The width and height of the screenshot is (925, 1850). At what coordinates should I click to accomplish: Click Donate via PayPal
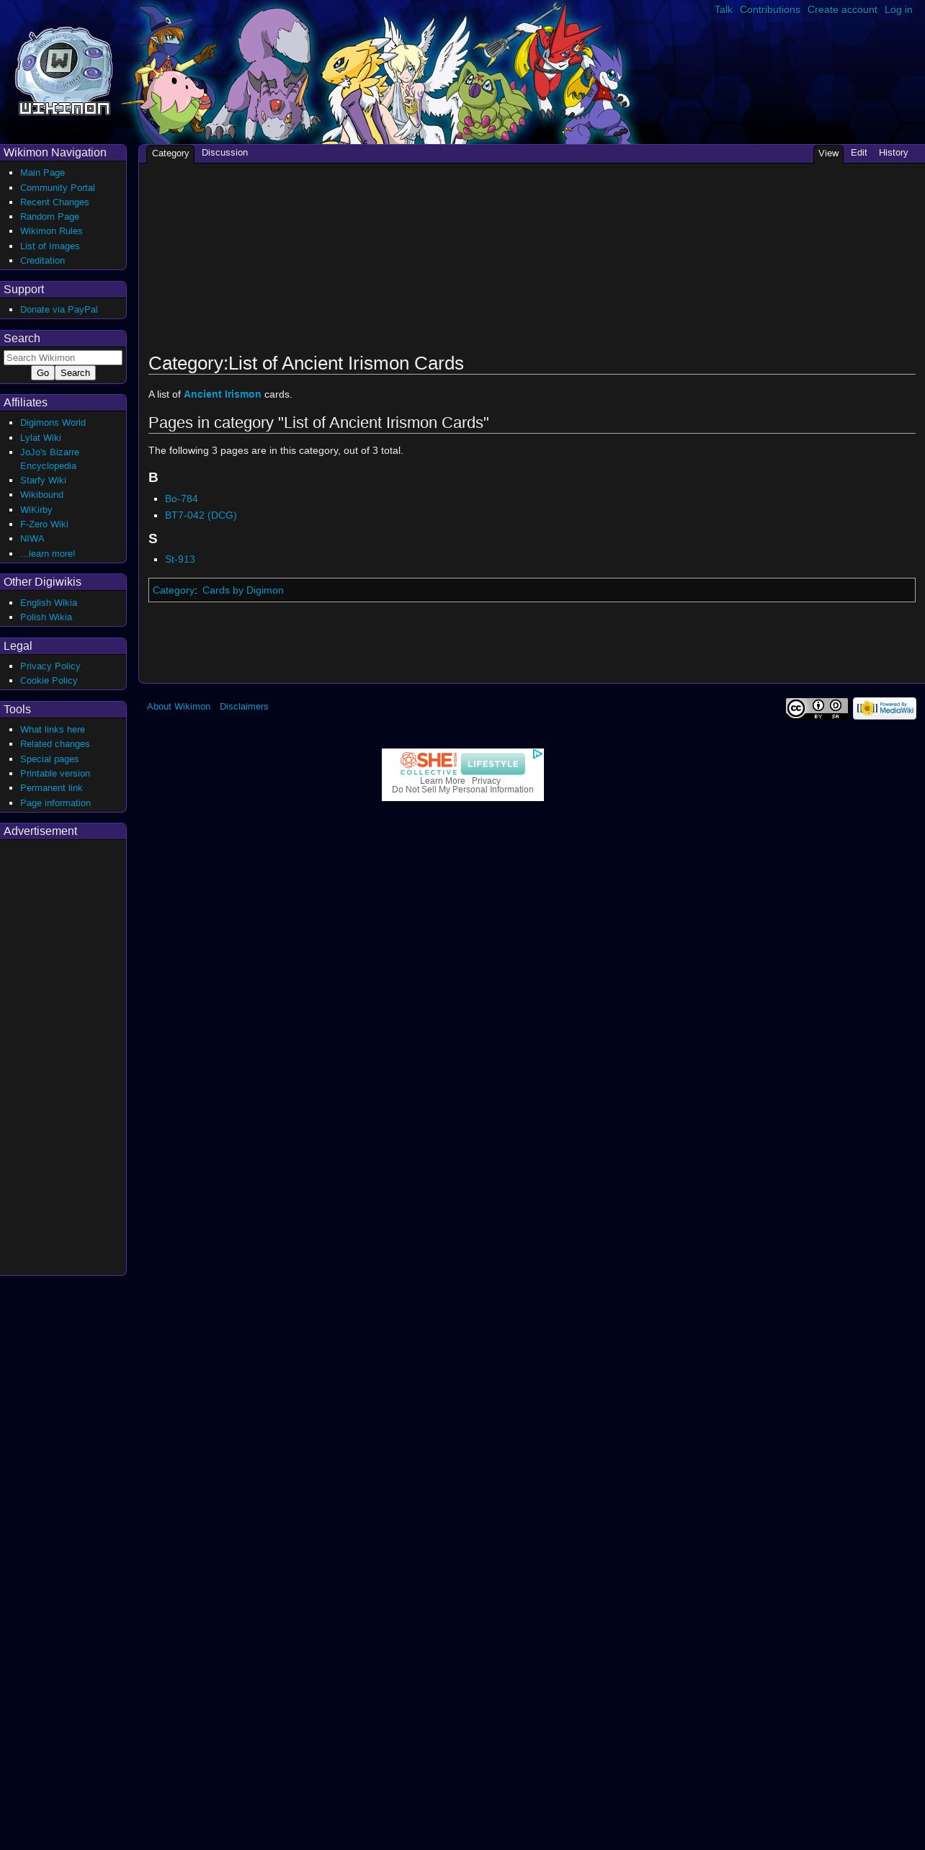tap(59, 310)
